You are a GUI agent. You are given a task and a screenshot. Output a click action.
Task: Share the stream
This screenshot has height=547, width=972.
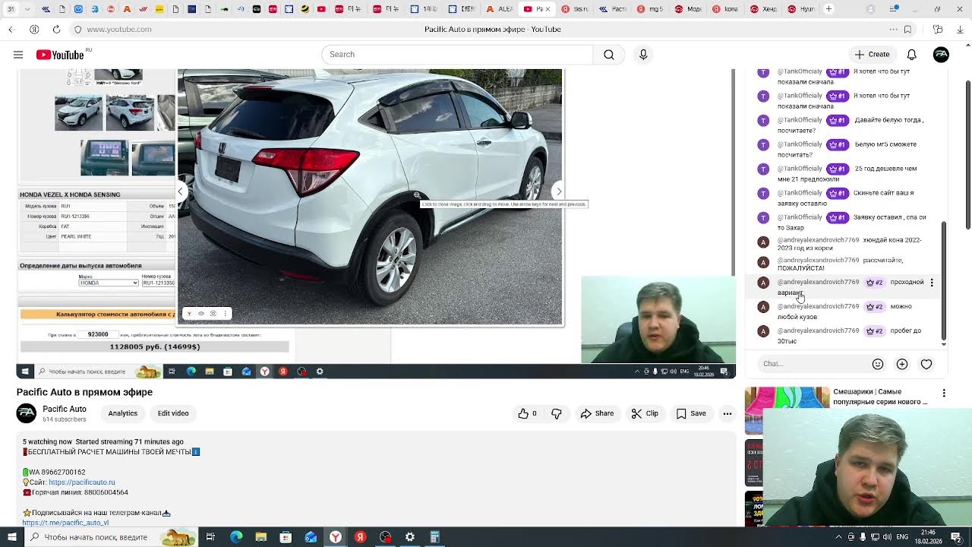(597, 413)
